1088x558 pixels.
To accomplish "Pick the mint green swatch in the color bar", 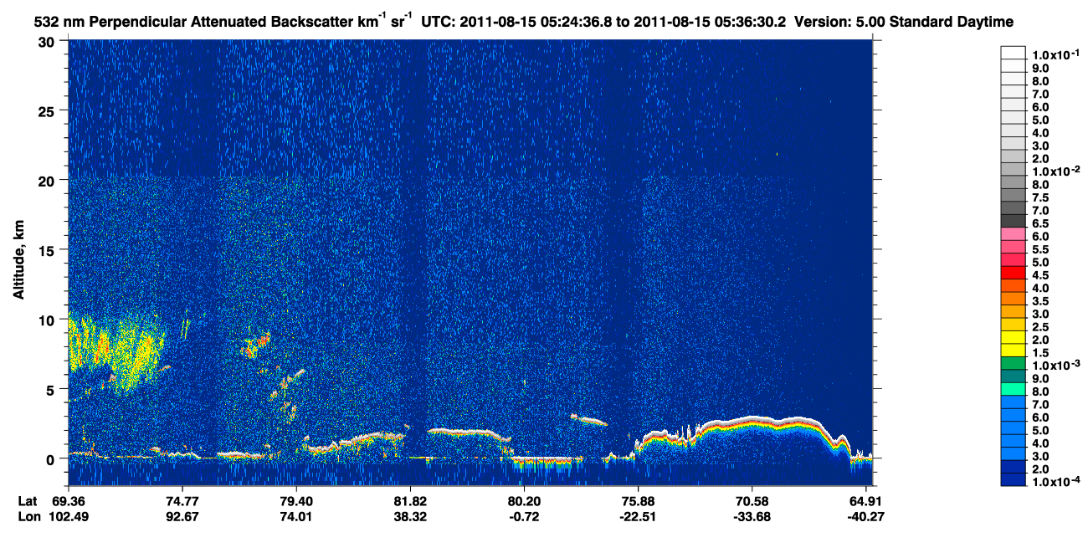I will pos(1013,389).
